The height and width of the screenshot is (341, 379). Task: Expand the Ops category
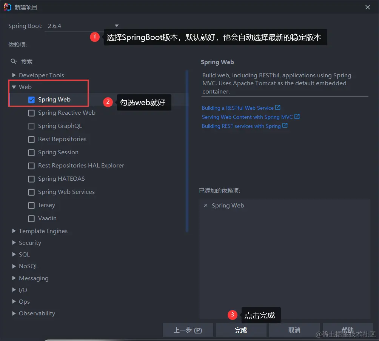(x=14, y=301)
